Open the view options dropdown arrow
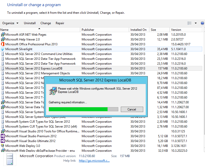Image resolution: width=205 pixels, height=167 pixels. (196, 23)
